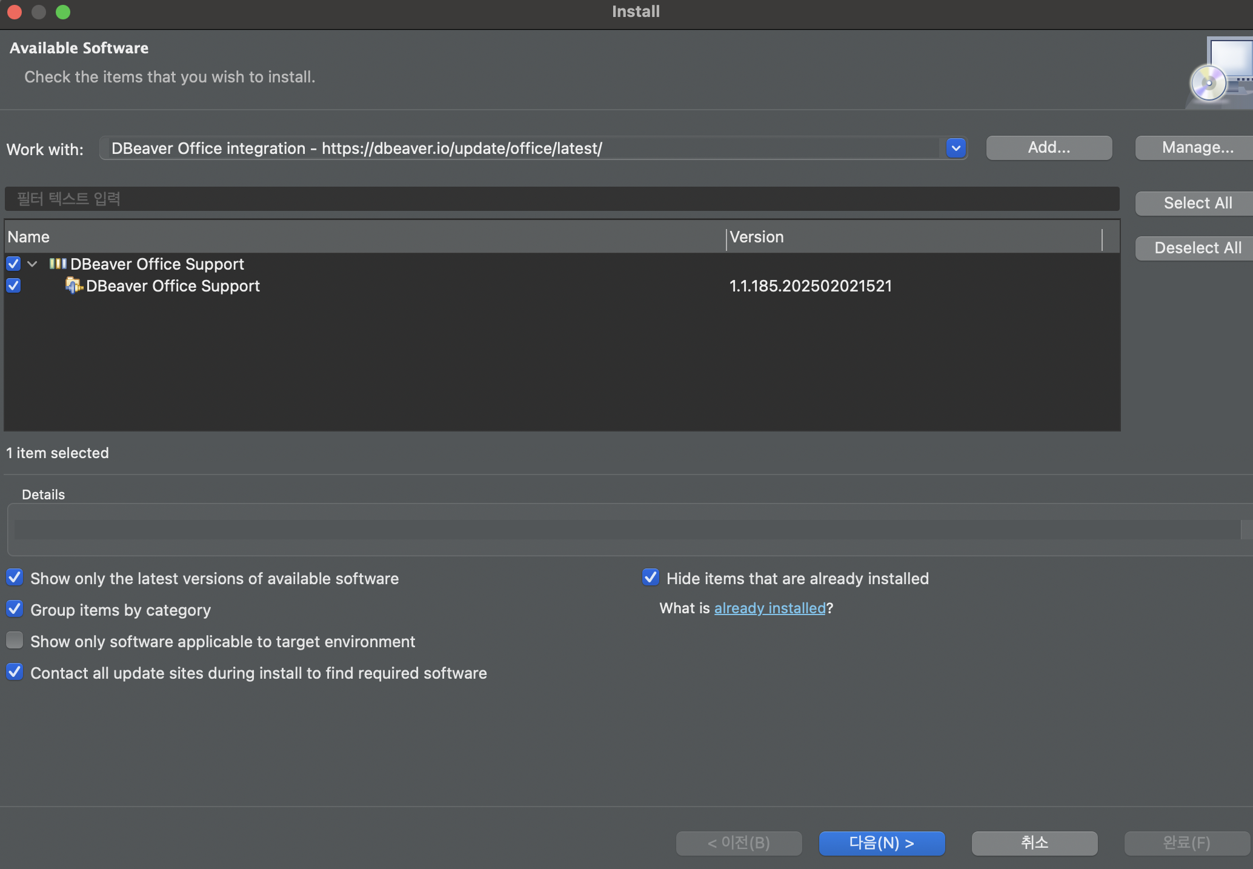This screenshot has width=1253, height=869.
Task: Open the Work with site dropdown arrow
Action: pos(956,148)
